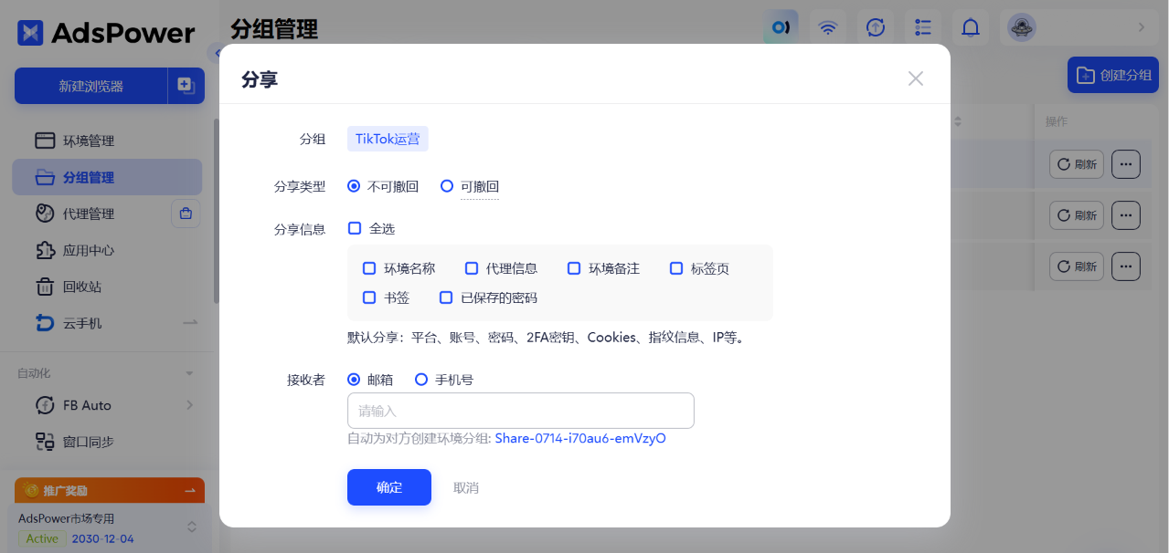Close the 分享 dialog with the X

916,78
